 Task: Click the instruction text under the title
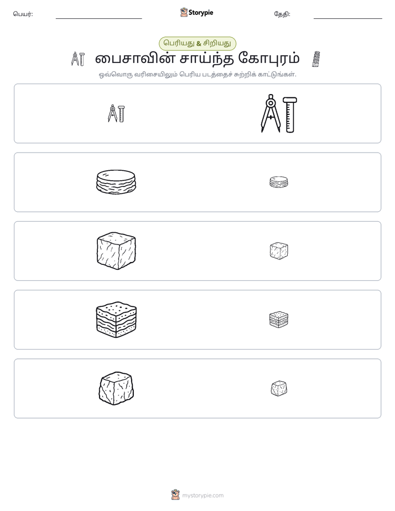[x=197, y=74]
